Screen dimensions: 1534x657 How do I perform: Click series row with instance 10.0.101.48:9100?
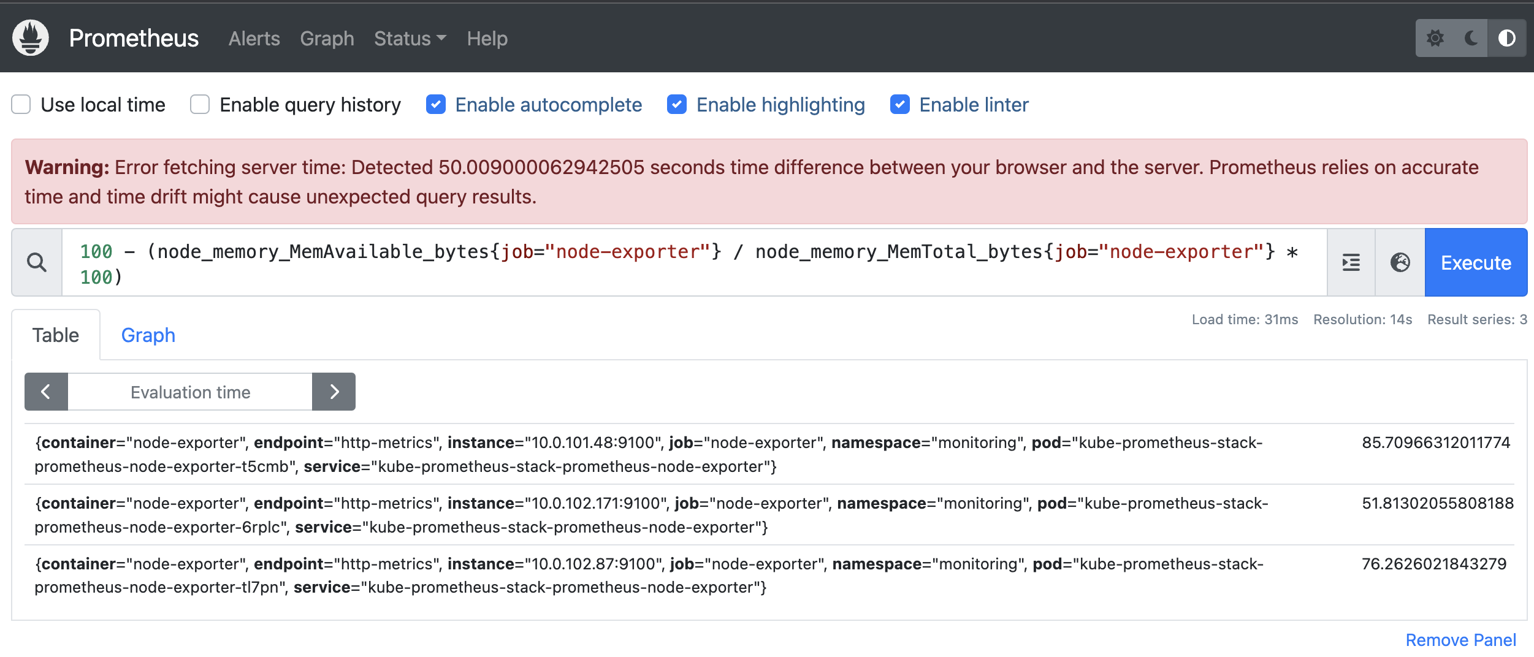click(769, 454)
